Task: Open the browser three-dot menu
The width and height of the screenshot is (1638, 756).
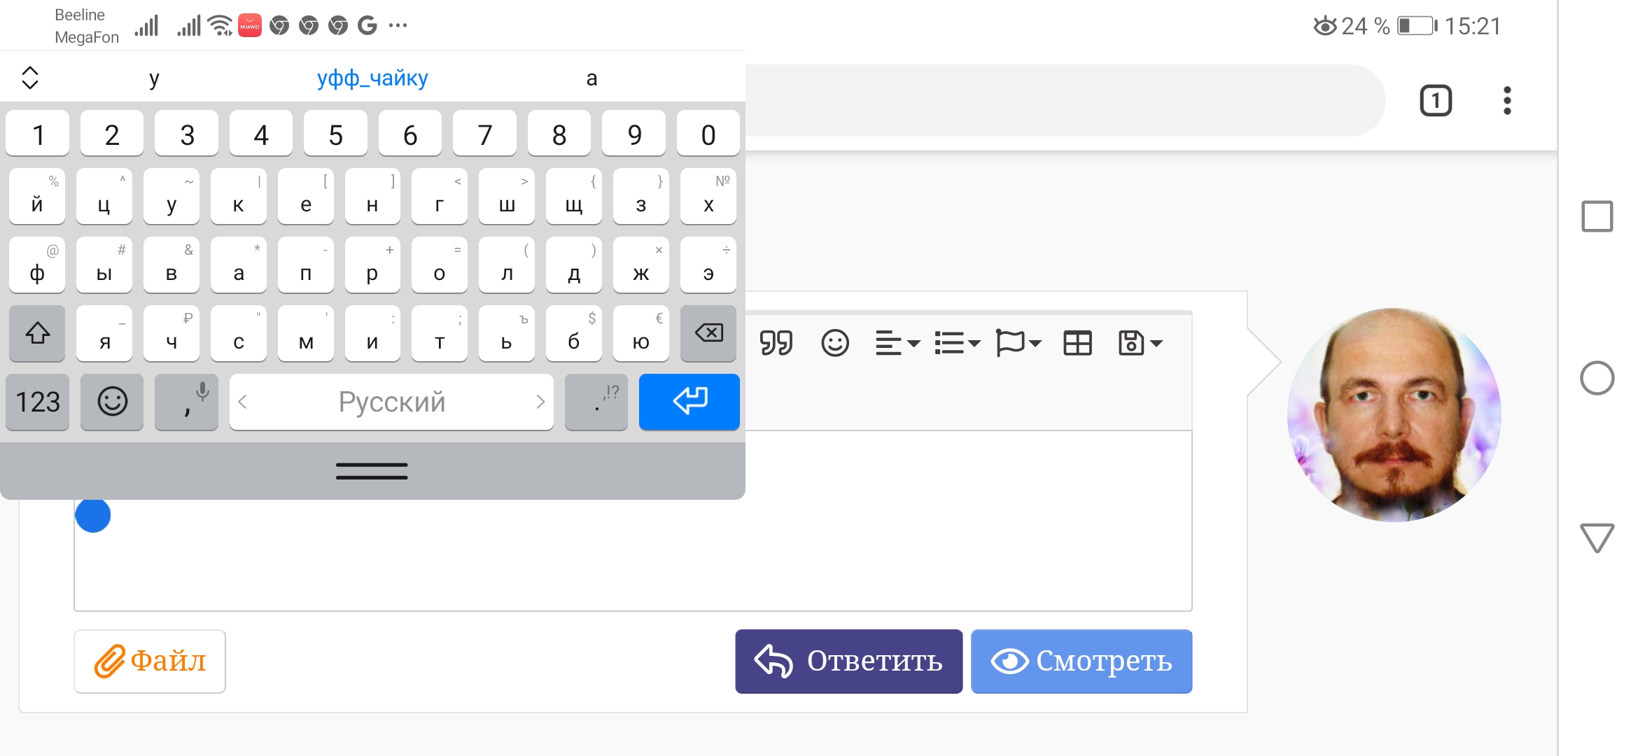Action: tap(1507, 101)
